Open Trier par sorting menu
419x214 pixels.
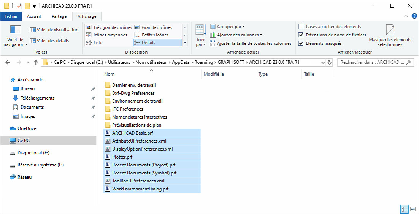(201, 36)
